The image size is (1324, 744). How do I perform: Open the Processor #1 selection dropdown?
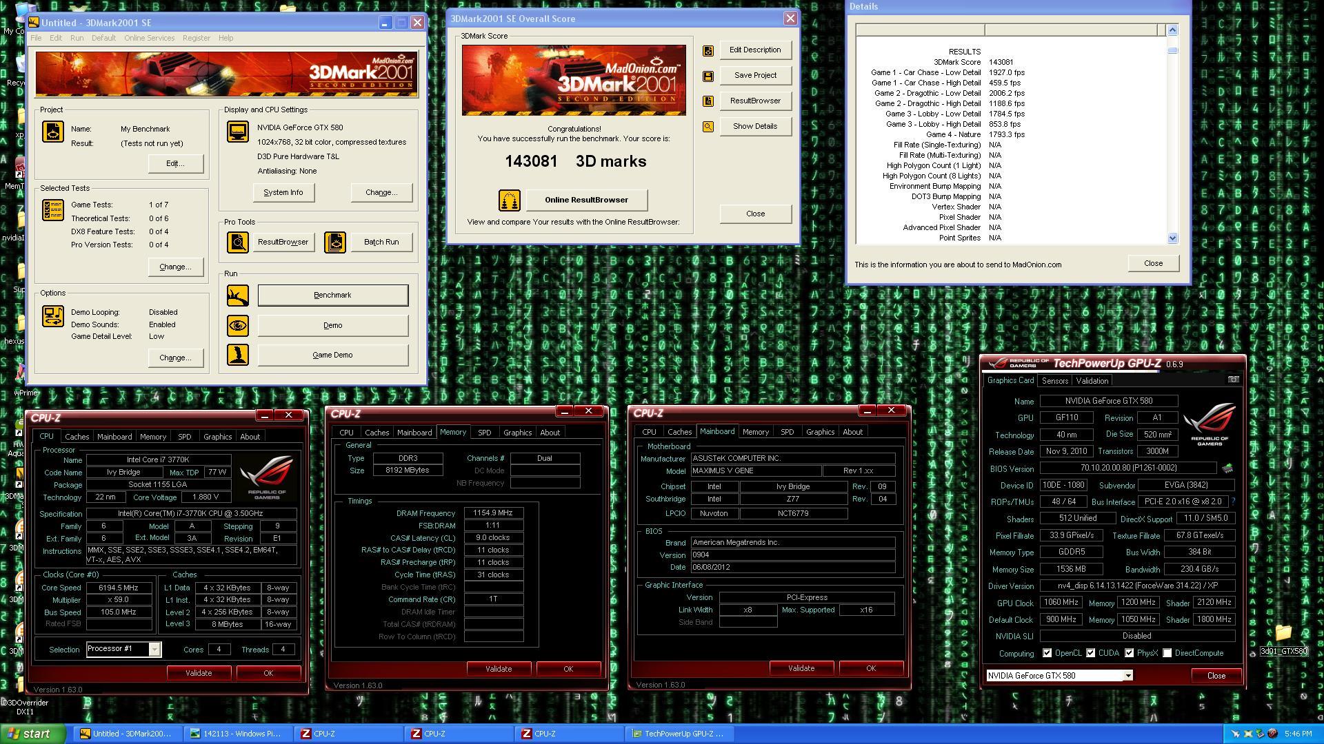(x=154, y=650)
